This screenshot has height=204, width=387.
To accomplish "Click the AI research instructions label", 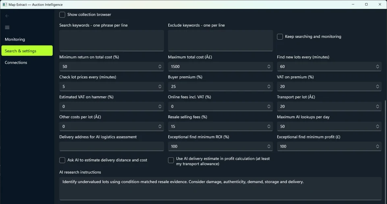I will pos(80,172).
